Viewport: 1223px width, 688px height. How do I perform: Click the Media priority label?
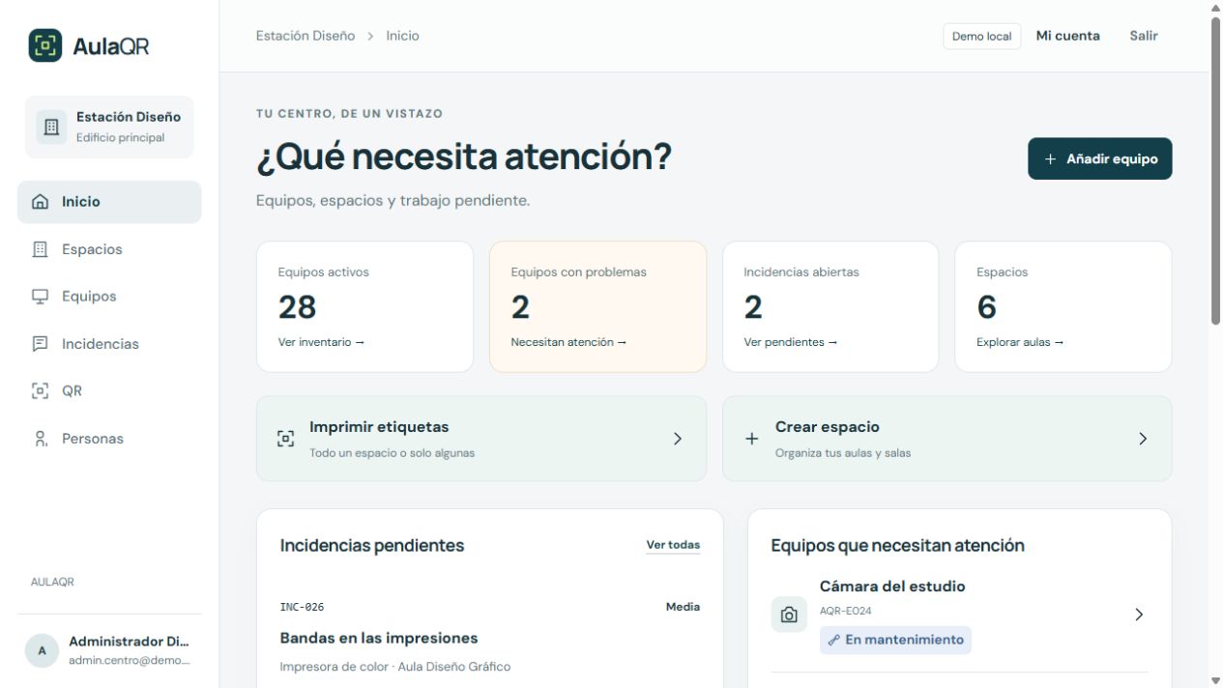coord(683,607)
